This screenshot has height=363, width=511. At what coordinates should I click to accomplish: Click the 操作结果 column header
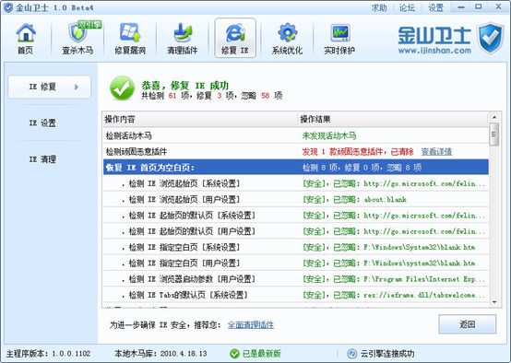(393, 119)
